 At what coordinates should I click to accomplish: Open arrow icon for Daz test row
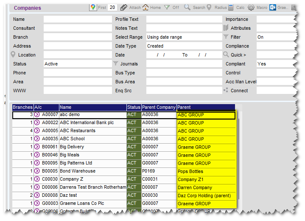click(37, 195)
